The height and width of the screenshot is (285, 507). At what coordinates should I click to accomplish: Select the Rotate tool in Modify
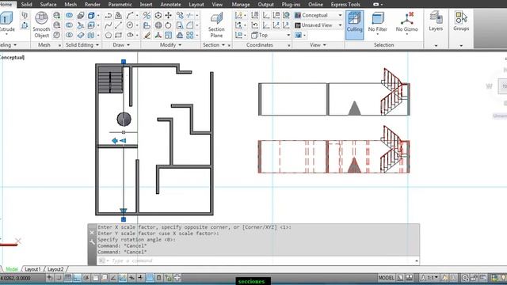click(x=169, y=25)
